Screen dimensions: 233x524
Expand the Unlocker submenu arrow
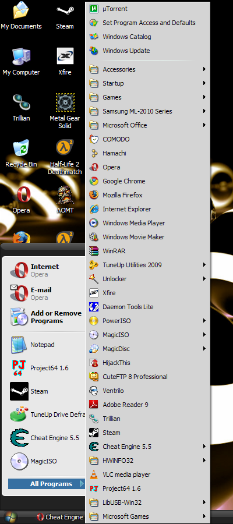[204, 279]
